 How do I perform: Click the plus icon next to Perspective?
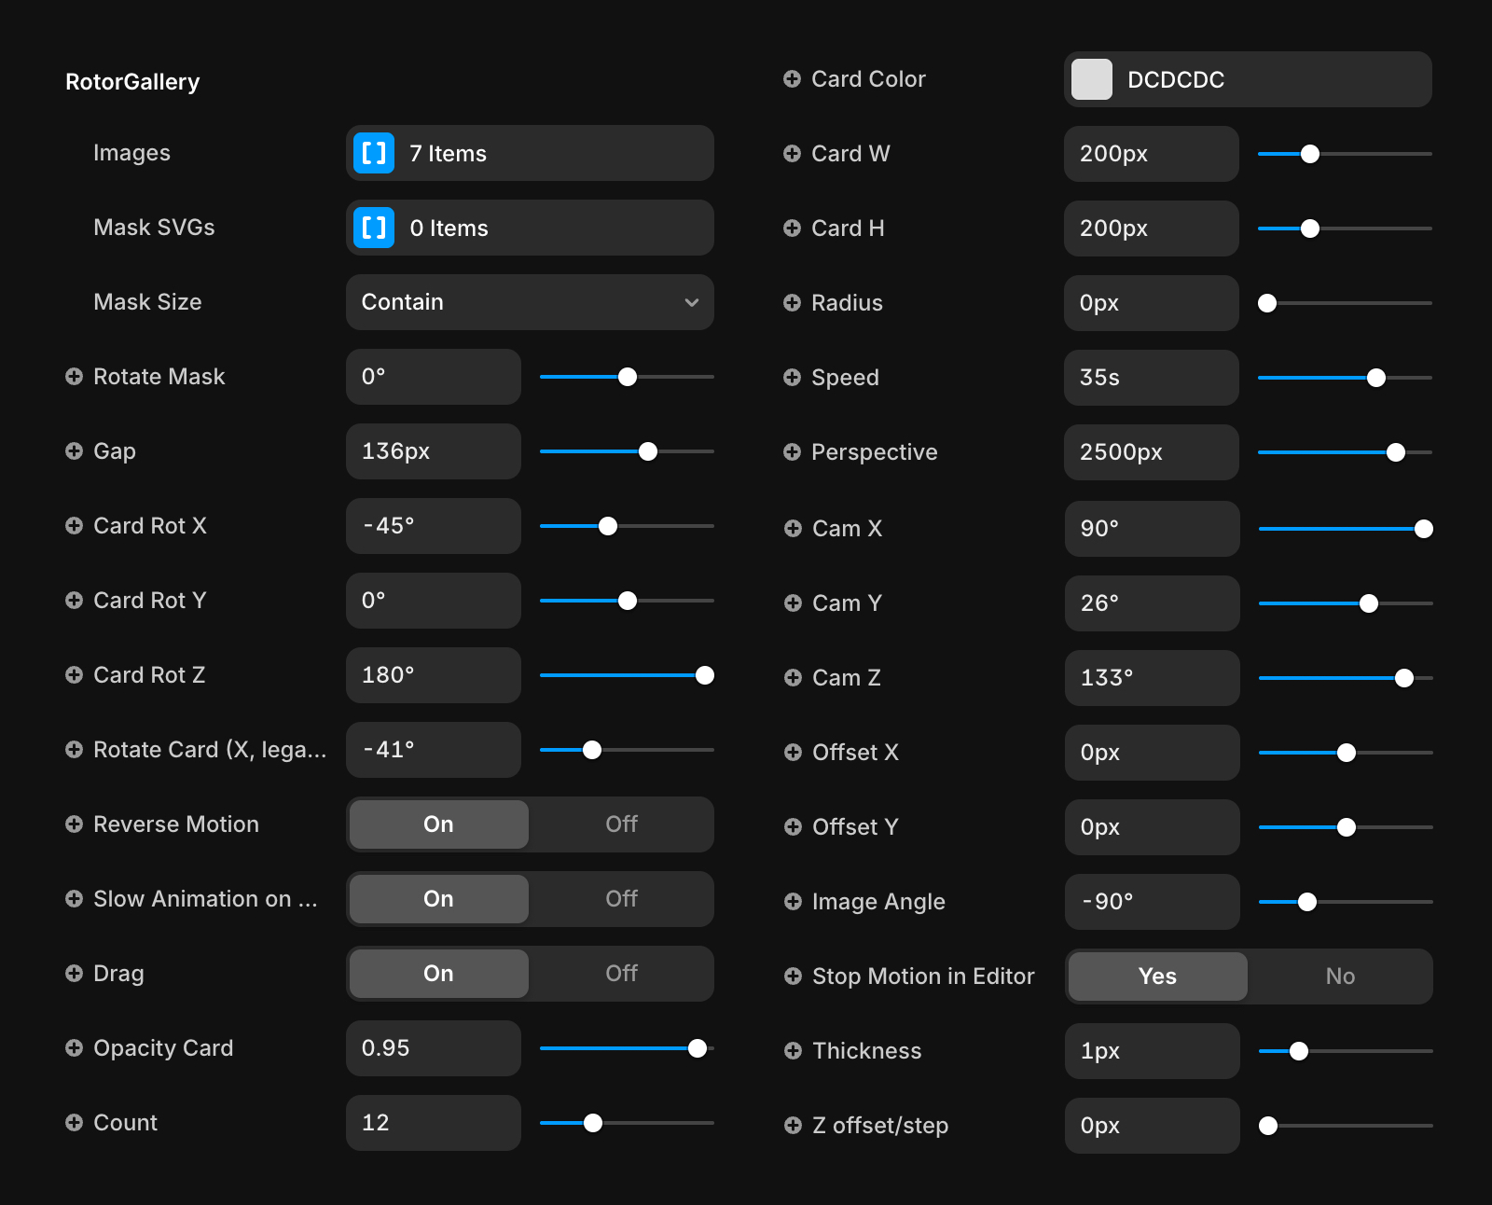tap(792, 452)
